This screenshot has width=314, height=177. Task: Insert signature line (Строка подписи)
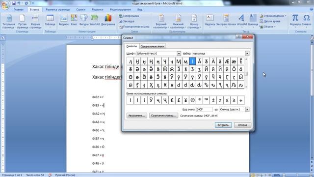tap(273, 16)
